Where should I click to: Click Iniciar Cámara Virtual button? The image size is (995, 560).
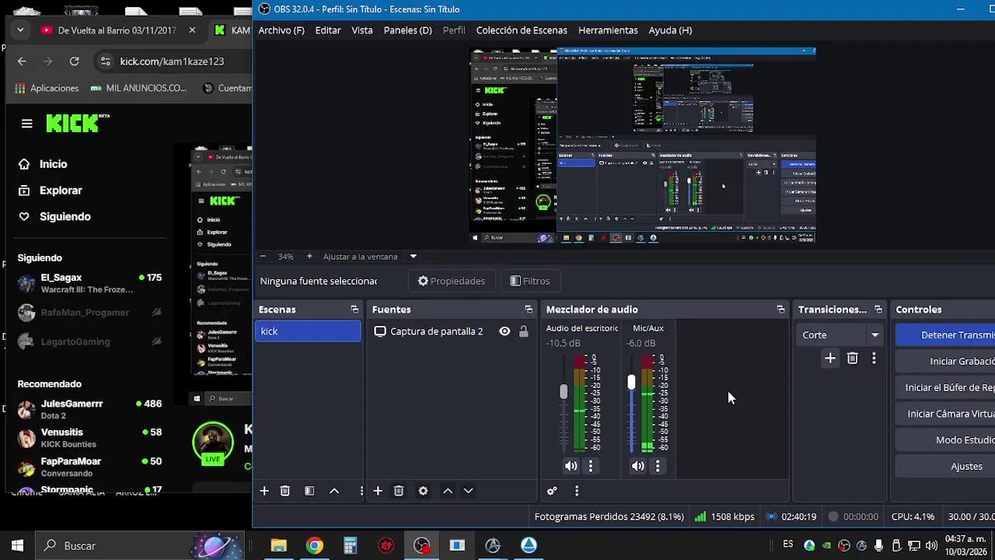click(x=945, y=414)
